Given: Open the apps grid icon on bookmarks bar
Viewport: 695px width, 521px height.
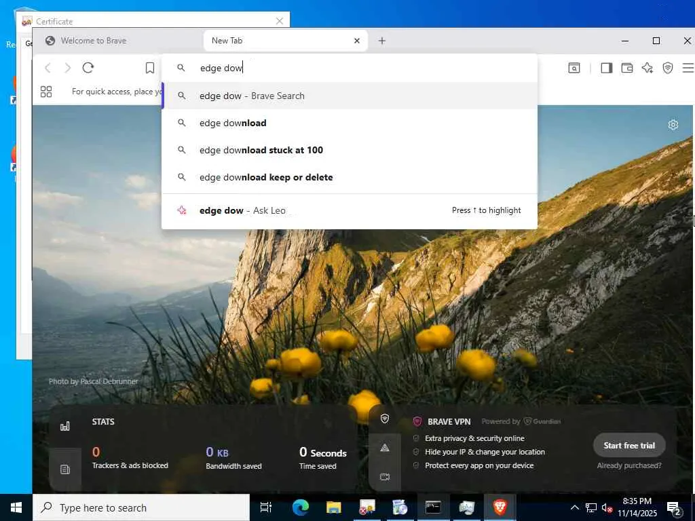Looking at the screenshot, I should [46, 92].
